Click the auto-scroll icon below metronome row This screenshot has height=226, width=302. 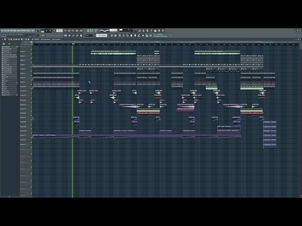[x=69, y=35]
